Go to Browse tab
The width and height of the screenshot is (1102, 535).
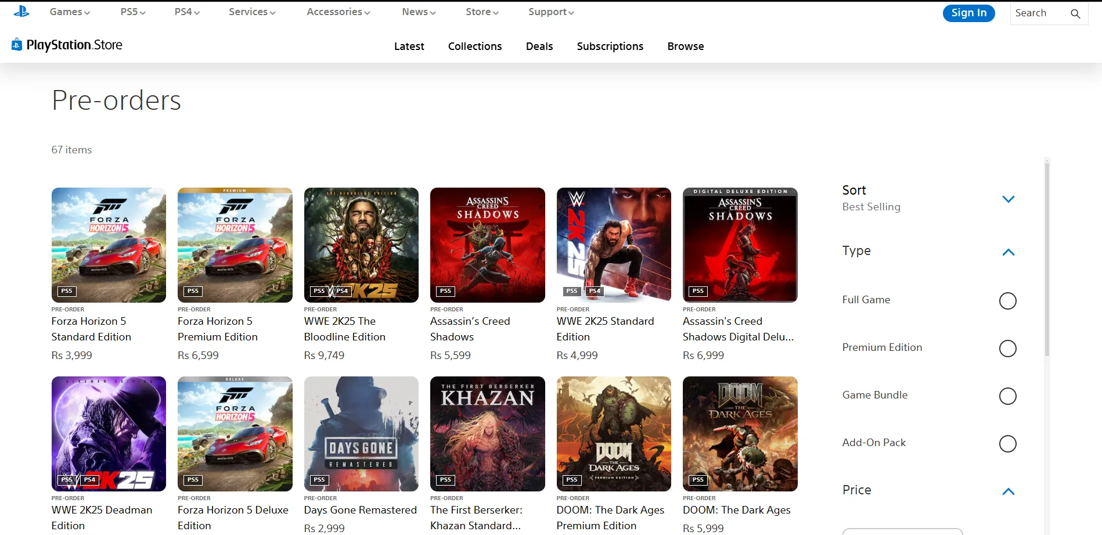pyautogui.click(x=686, y=46)
